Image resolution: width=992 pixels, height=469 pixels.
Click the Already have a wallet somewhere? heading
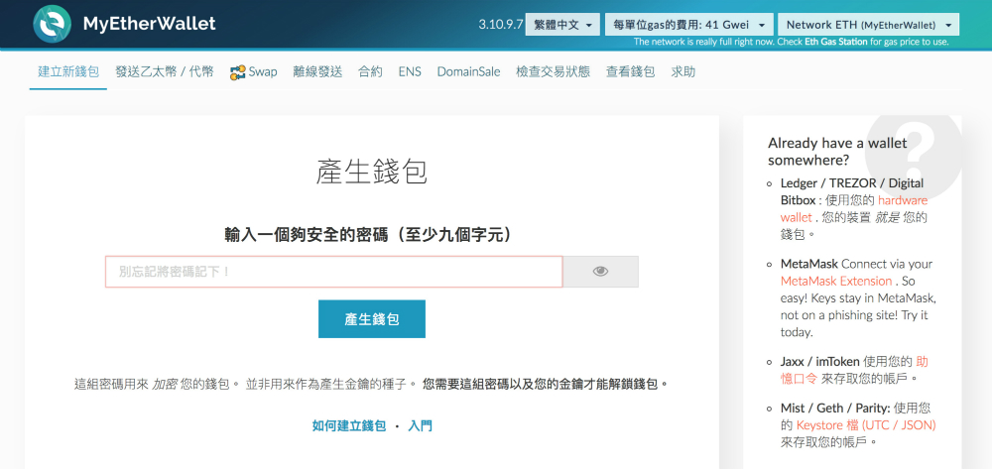[837, 152]
